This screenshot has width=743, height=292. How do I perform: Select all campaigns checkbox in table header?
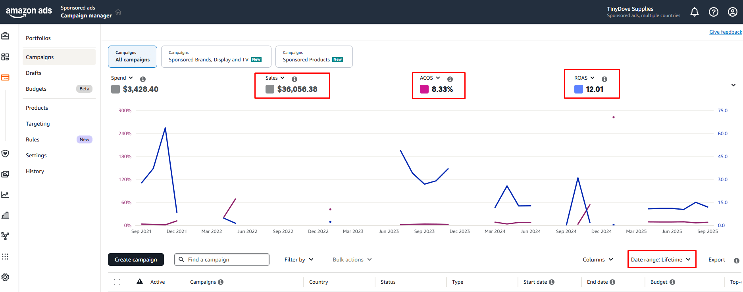[x=117, y=282]
